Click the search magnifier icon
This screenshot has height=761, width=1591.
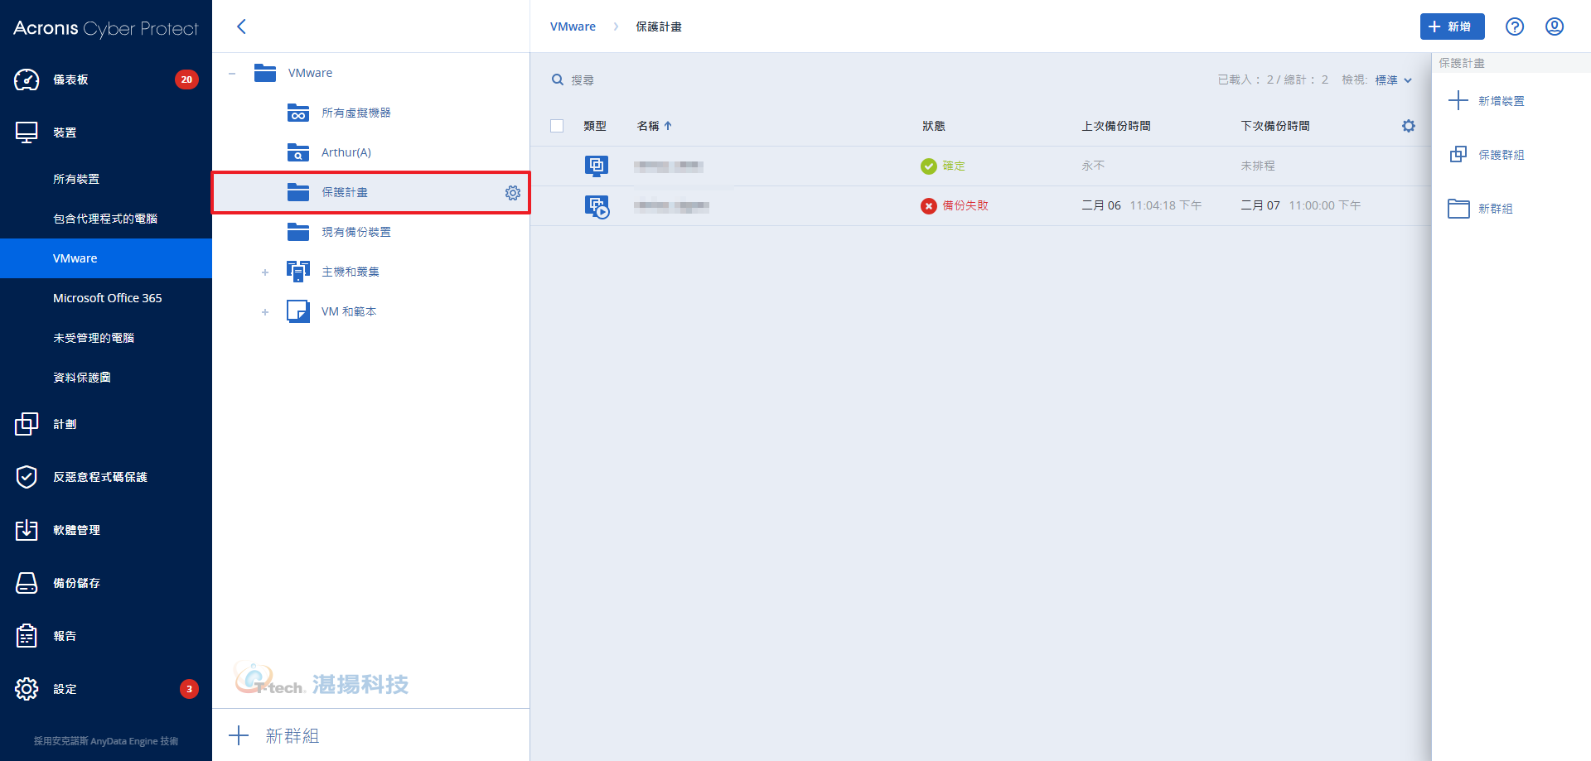[558, 79]
